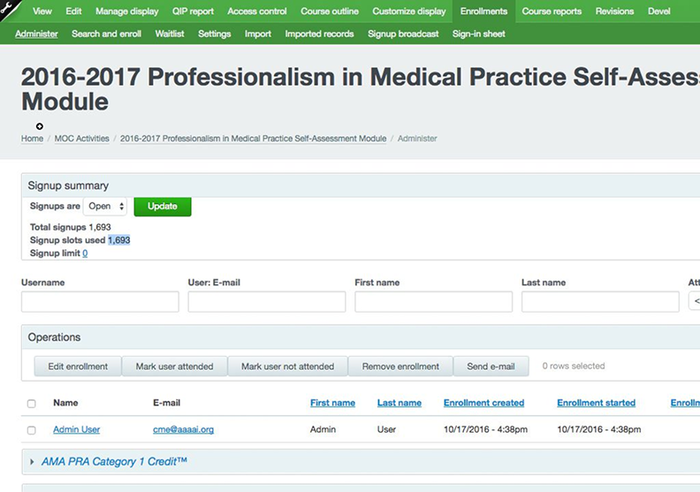The image size is (700, 492).
Task: Click the Signup limit 0 link
Action: click(85, 254)
